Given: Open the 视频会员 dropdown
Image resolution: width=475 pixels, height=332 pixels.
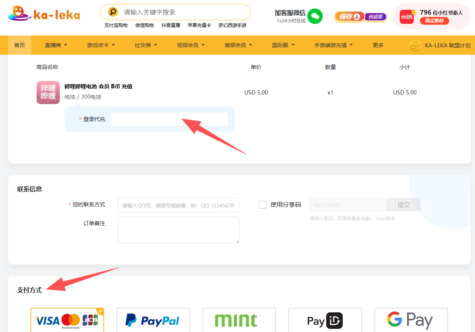Looking at the screenshot, I should point(190,45).
